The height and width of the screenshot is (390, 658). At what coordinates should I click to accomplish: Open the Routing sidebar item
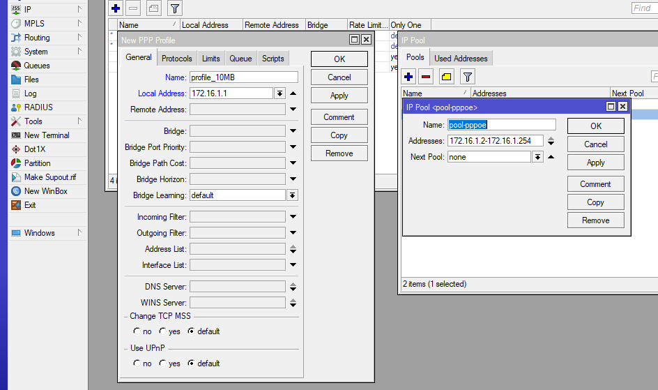click(x=37, y=38)
